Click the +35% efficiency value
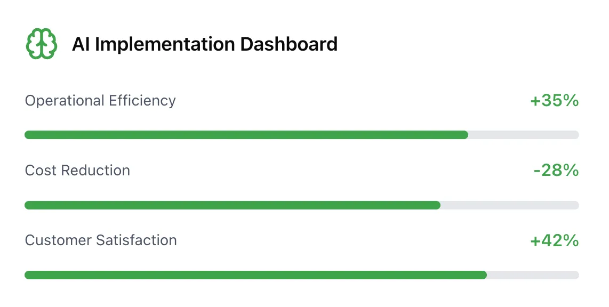Screen dimensions: 609x307 [554, 101]
